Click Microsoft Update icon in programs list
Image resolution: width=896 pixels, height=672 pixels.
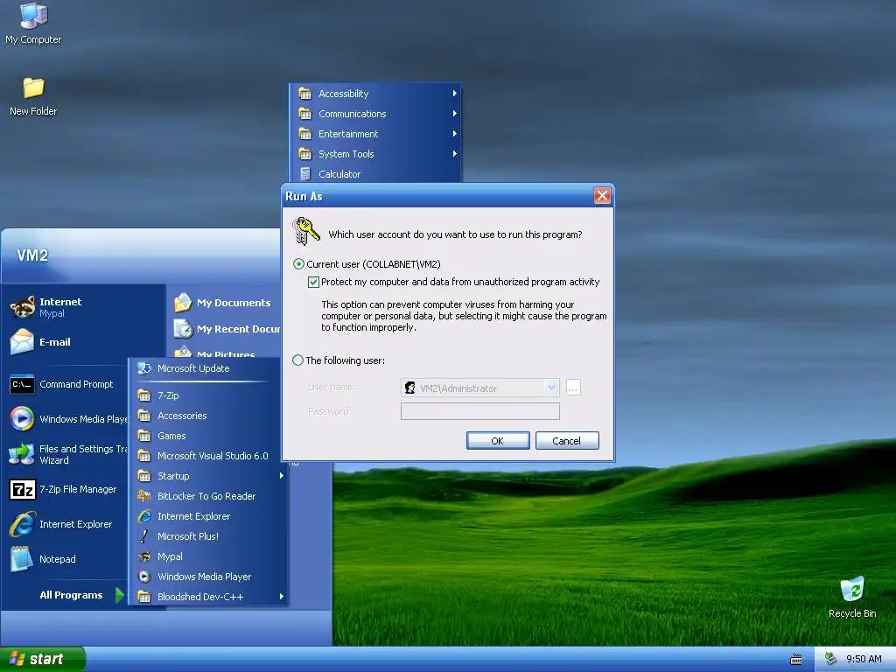(x=144, y=368)
